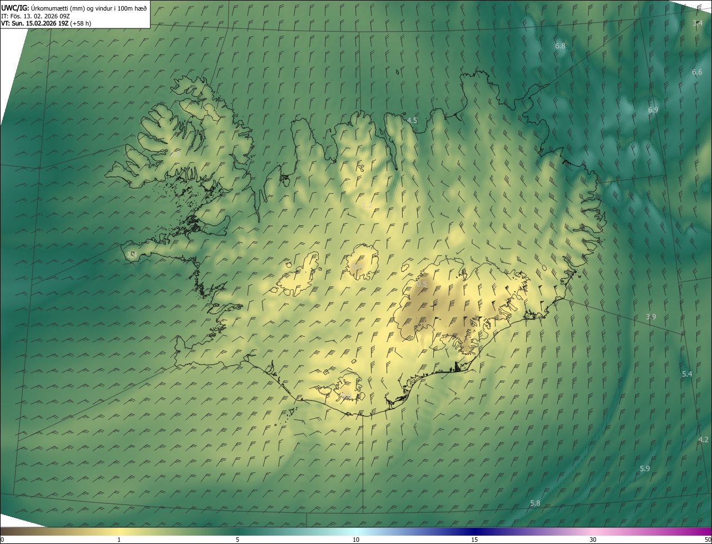Click the 4.5 value near north coast
This screenshot has height=544, width=712.
[x=412, y=120]
